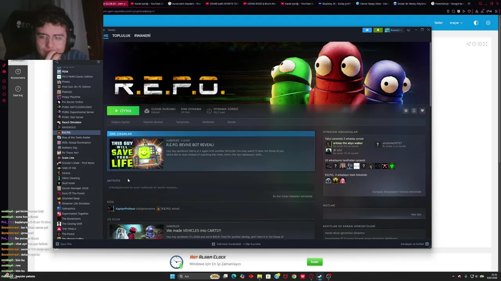Click the green notifications bell icon
This screenshot has height=281, width=501.
click(x=378, y=30)
